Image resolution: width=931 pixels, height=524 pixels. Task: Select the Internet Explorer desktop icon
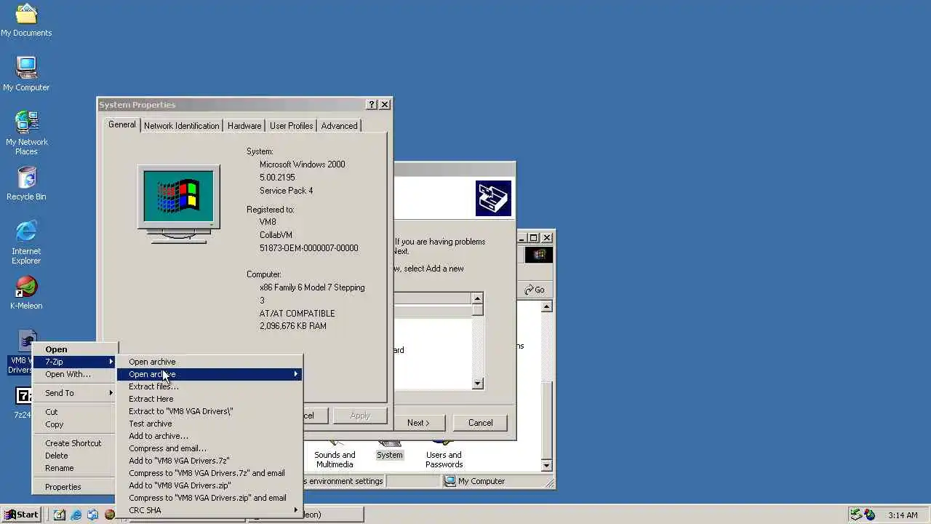pyautogui.click(x=26, y=242)
